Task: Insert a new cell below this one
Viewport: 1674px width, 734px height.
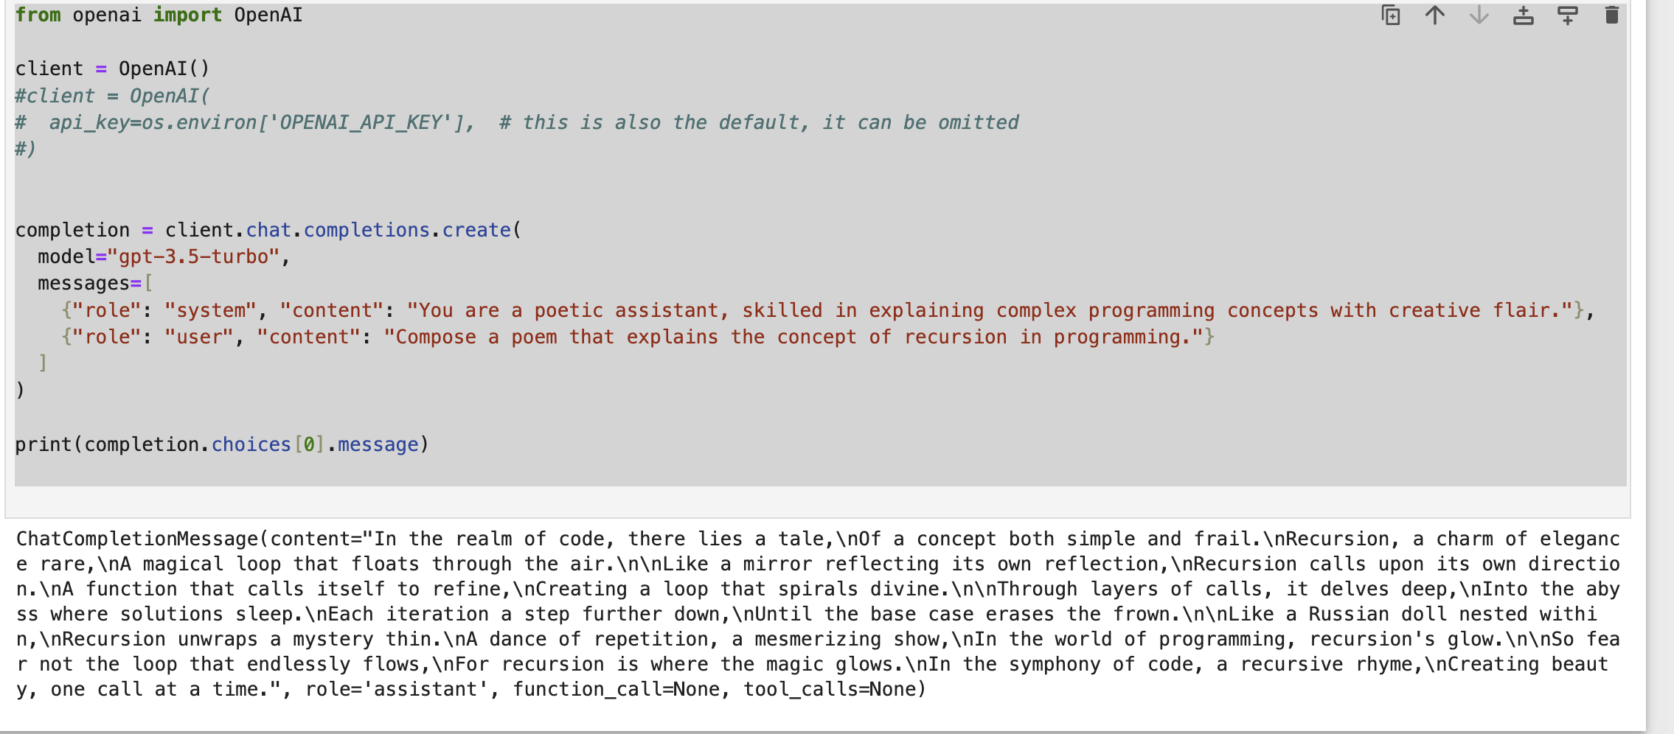Action: tap(1567, 15)
